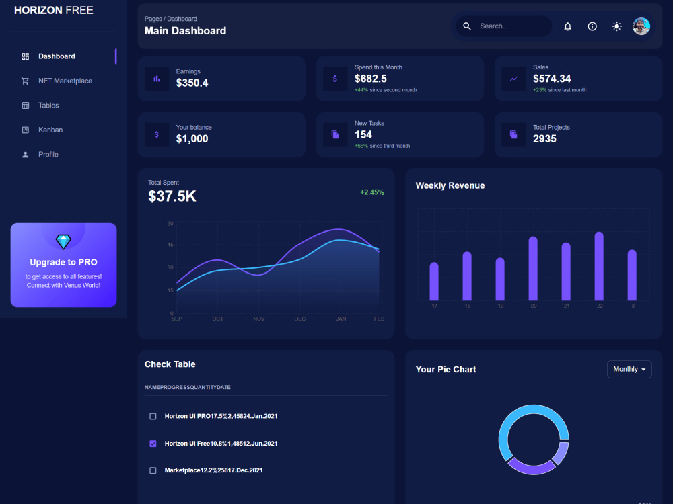Click the diamond icon on Upgrade card
Image resolution: width=673 pixels, height=504 pixels.
point(63,242)
